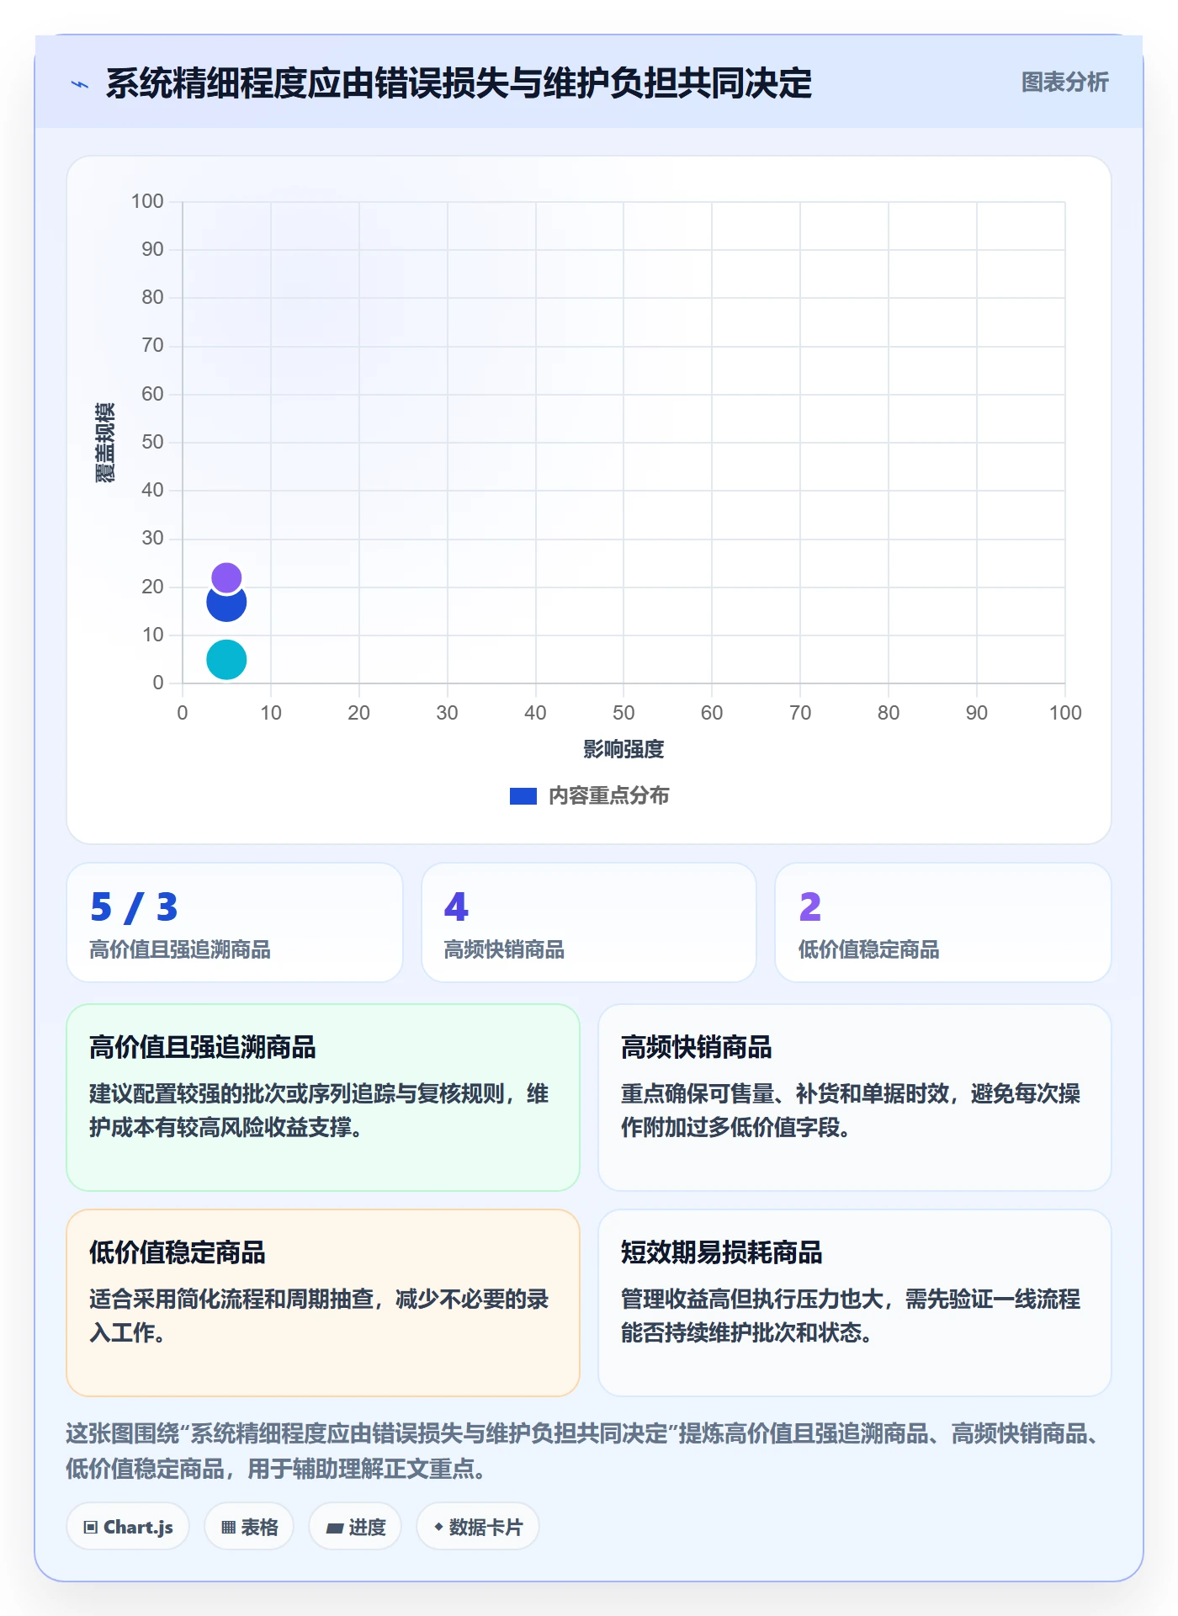Click the icon inside the Chart.js tag
This screenshot has height=1616, width=1178.
[91, 1527]
